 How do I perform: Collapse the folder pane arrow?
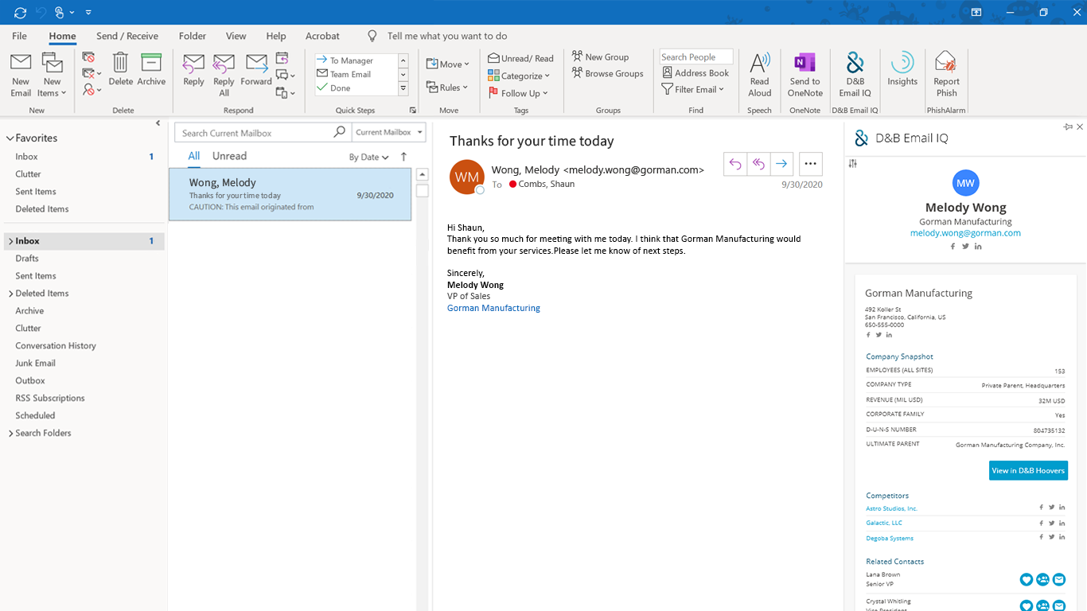click(x=158, y=123)
